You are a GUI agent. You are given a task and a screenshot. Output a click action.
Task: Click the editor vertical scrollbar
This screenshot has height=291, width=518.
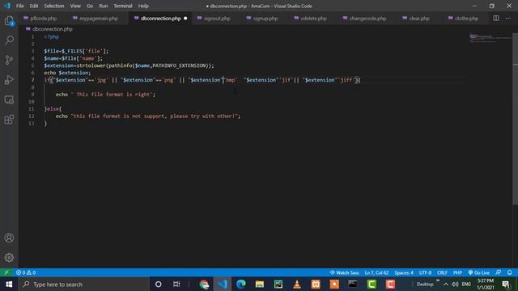(x=515, y=119)
